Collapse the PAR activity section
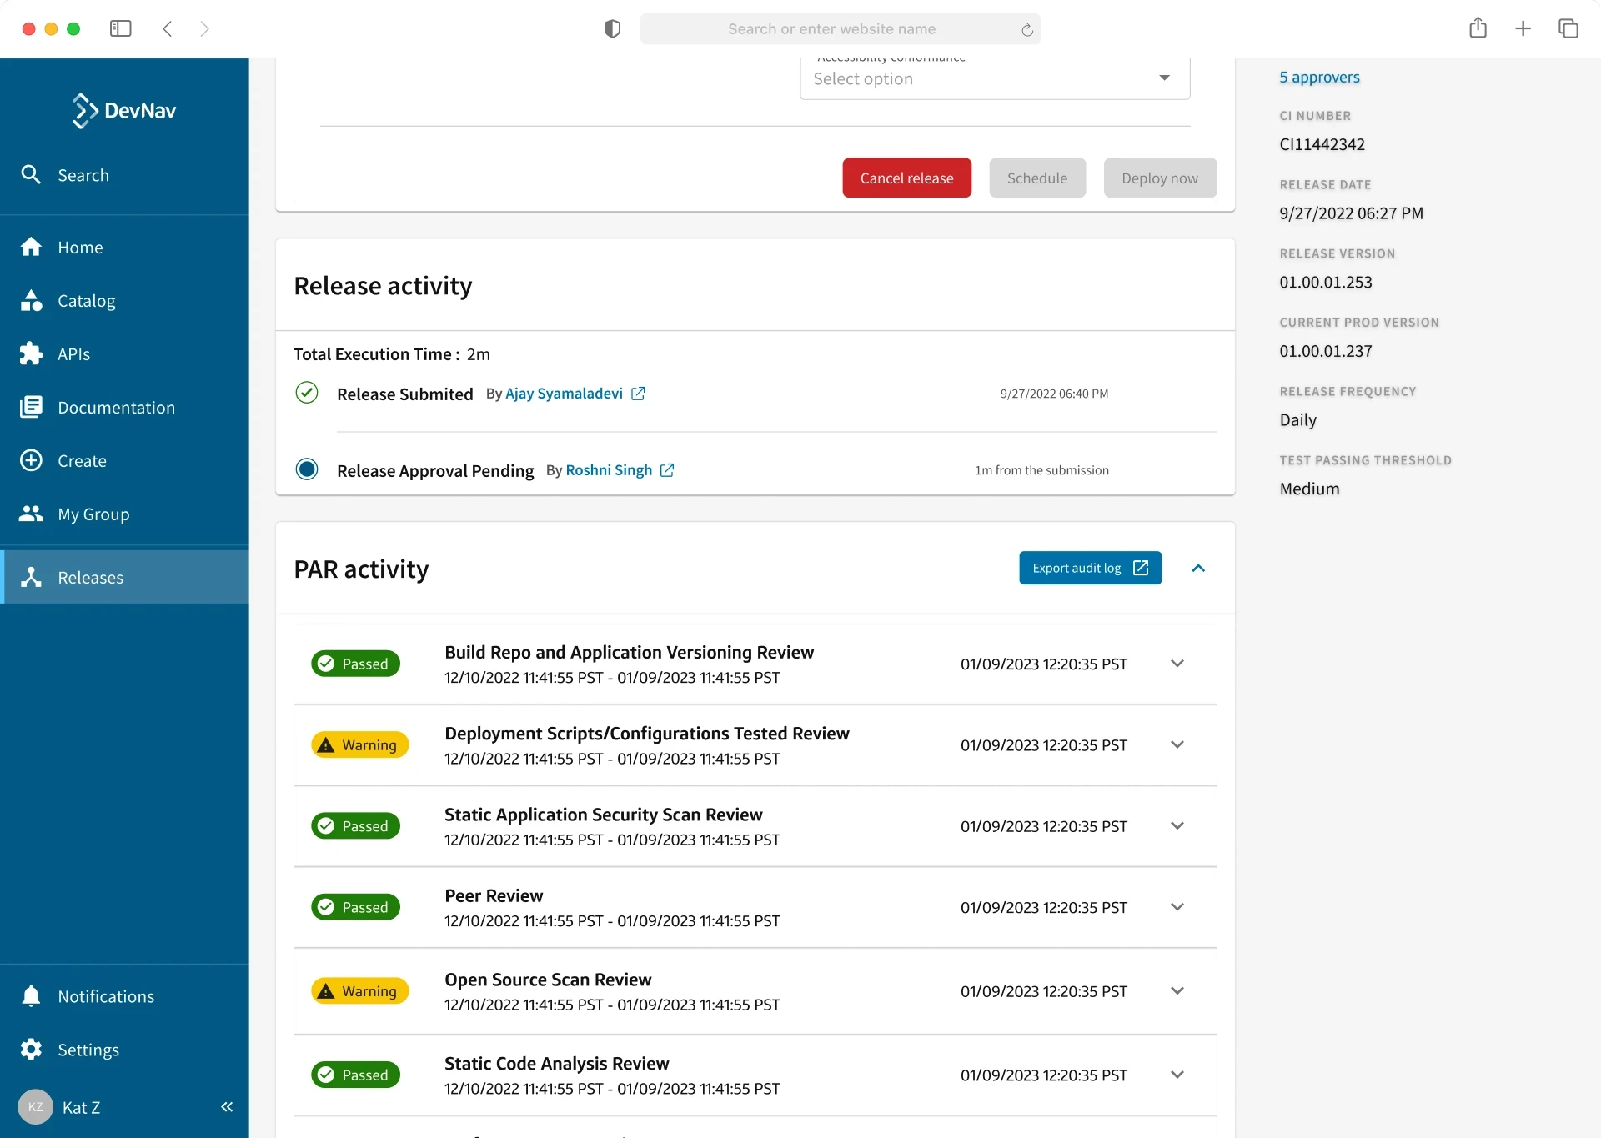This screenshot has height=1138, width=1601. pos(1198,569)
